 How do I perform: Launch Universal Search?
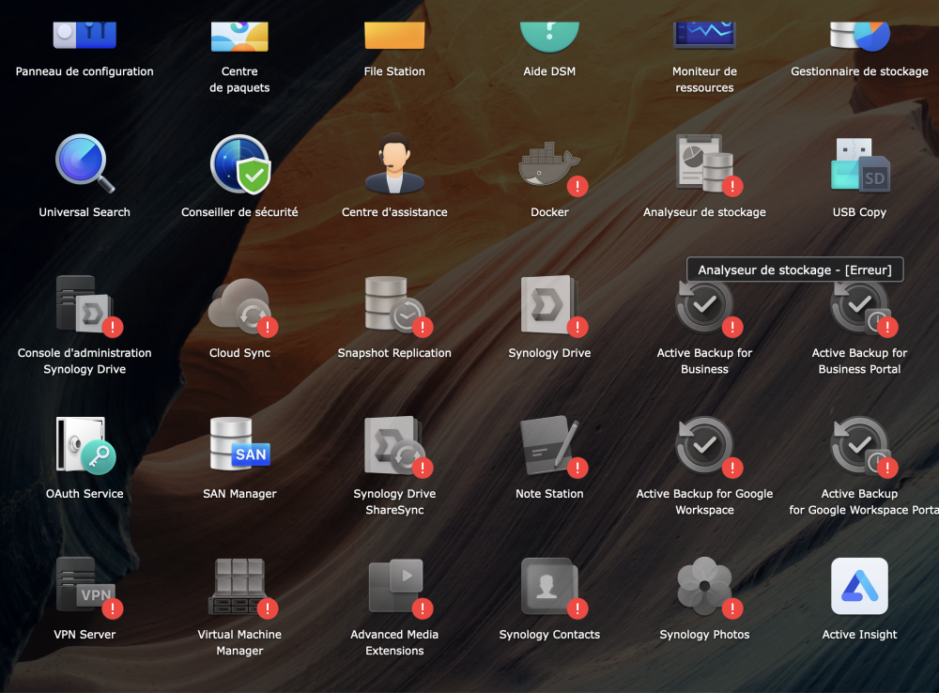point(85,165)
